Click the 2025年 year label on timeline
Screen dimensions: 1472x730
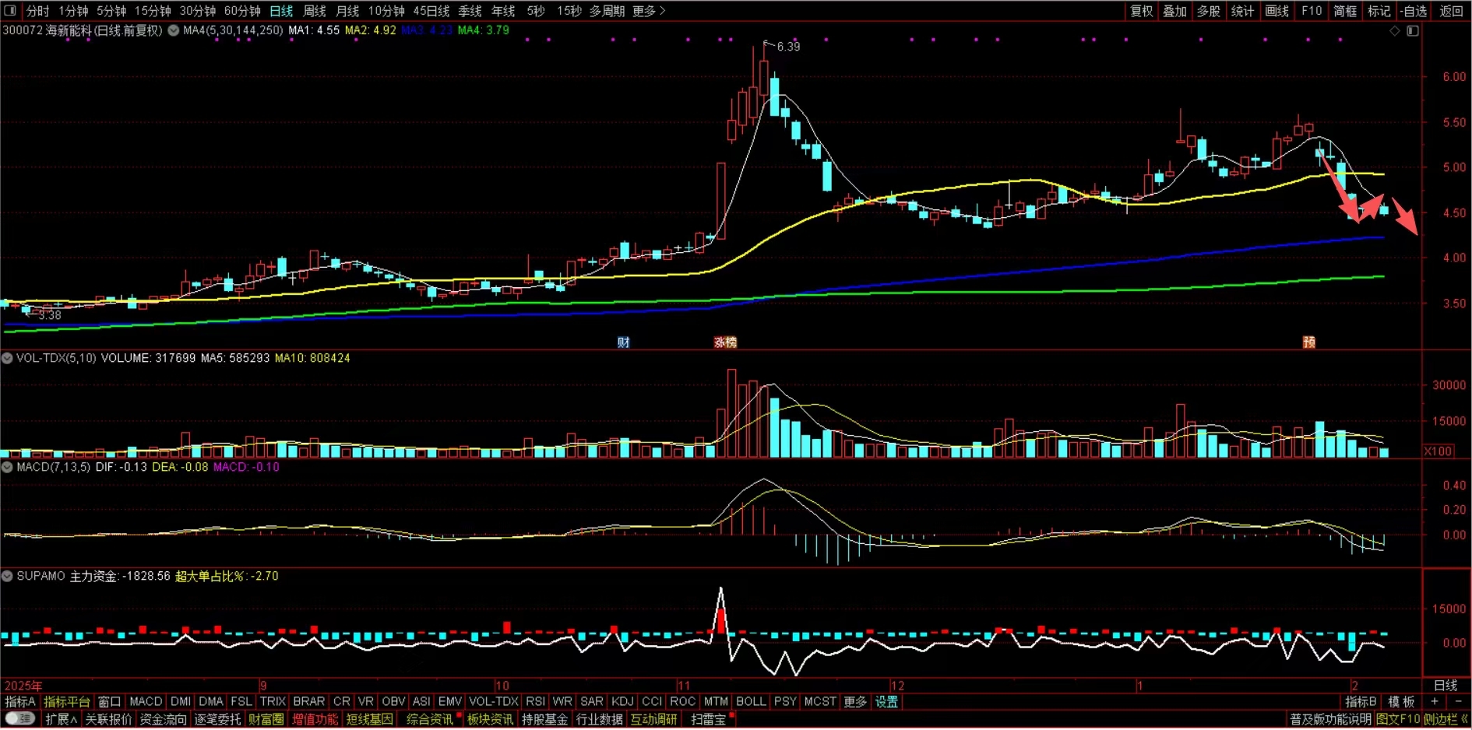(23, 686)
